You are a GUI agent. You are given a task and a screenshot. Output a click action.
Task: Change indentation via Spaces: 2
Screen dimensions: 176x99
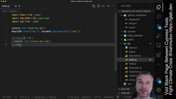[x=86, y=97]
